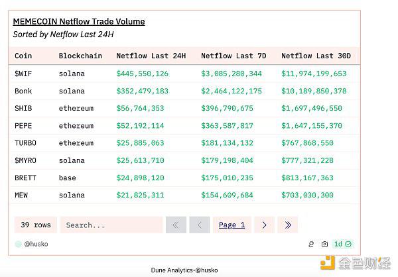Screen dimensions: 398x277
Task: Click base blockchain cell in BRETT row
Action: coord(68,178)
